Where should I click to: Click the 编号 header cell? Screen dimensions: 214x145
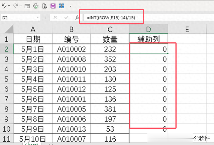(x=71, y=39)
